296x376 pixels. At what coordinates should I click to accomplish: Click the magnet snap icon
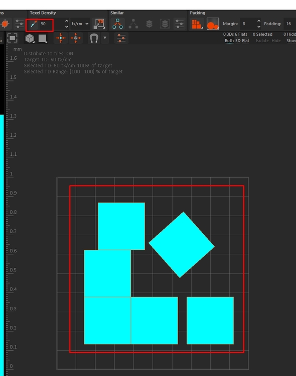pos(94,38)
